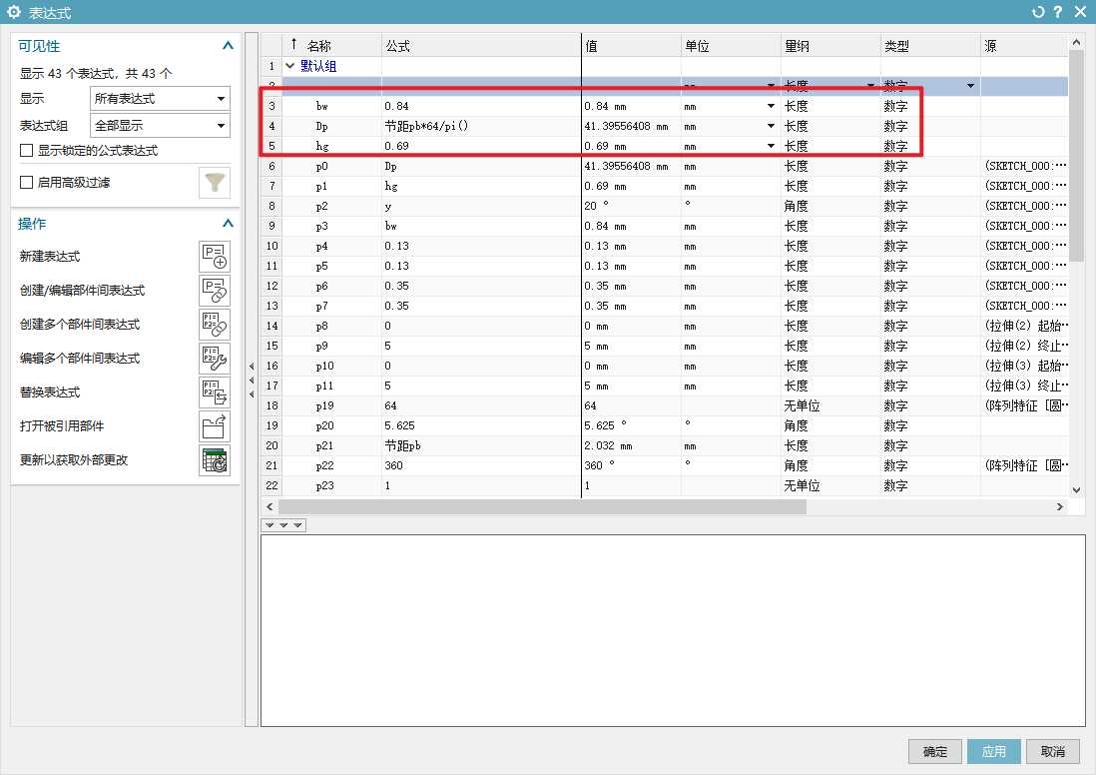1096x775 pixels.
Task: Click the edit multiple interpart expressions icon
Action: coord(215,359)
